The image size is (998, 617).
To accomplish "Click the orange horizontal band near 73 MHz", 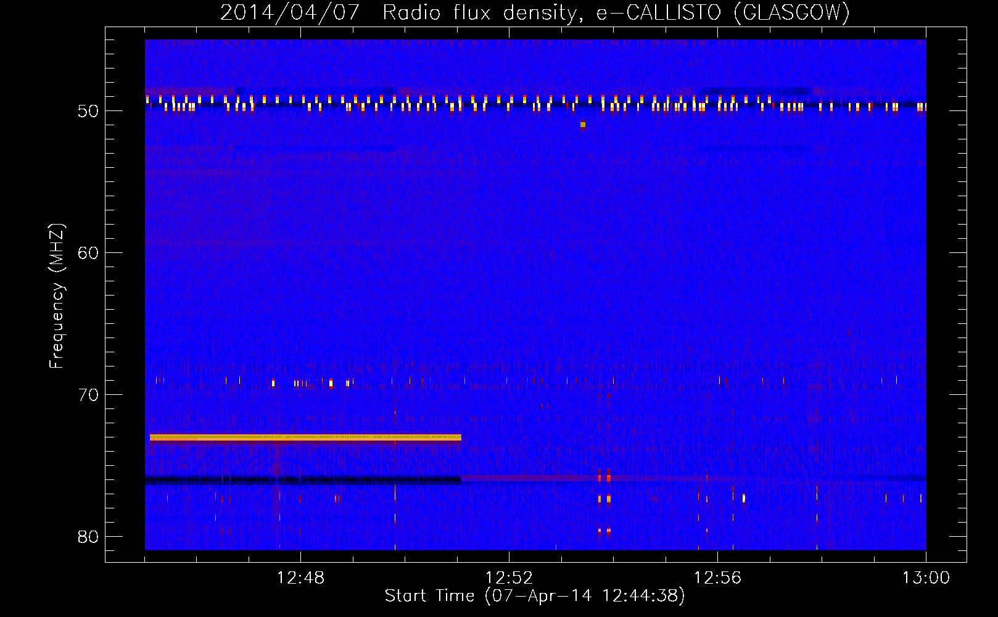I will [305, 437].
